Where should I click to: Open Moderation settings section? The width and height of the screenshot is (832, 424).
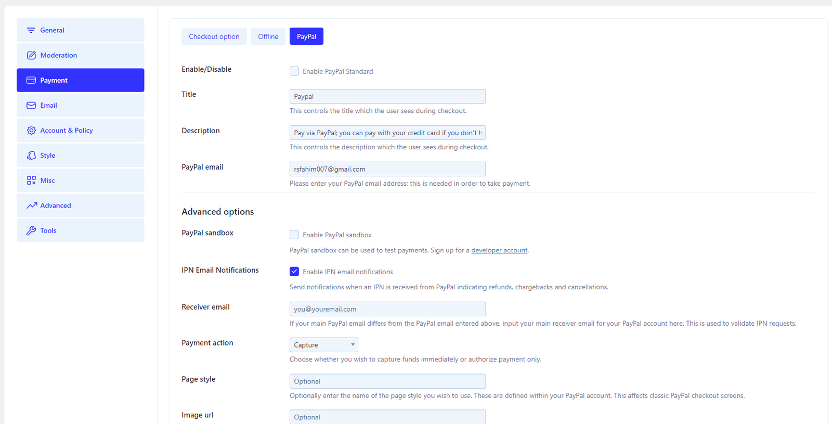pyautogui.click(x=81, y=55)
